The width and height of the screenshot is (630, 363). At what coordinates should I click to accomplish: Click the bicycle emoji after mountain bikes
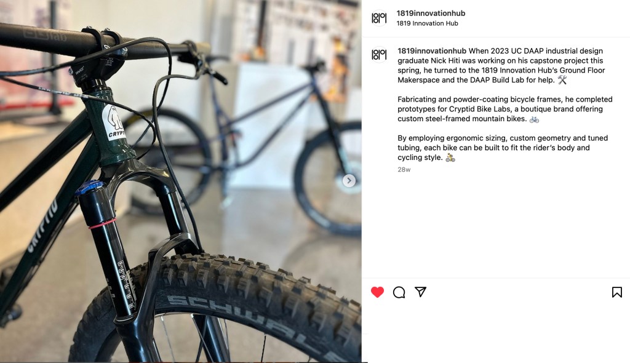click(x=534, y=119)
